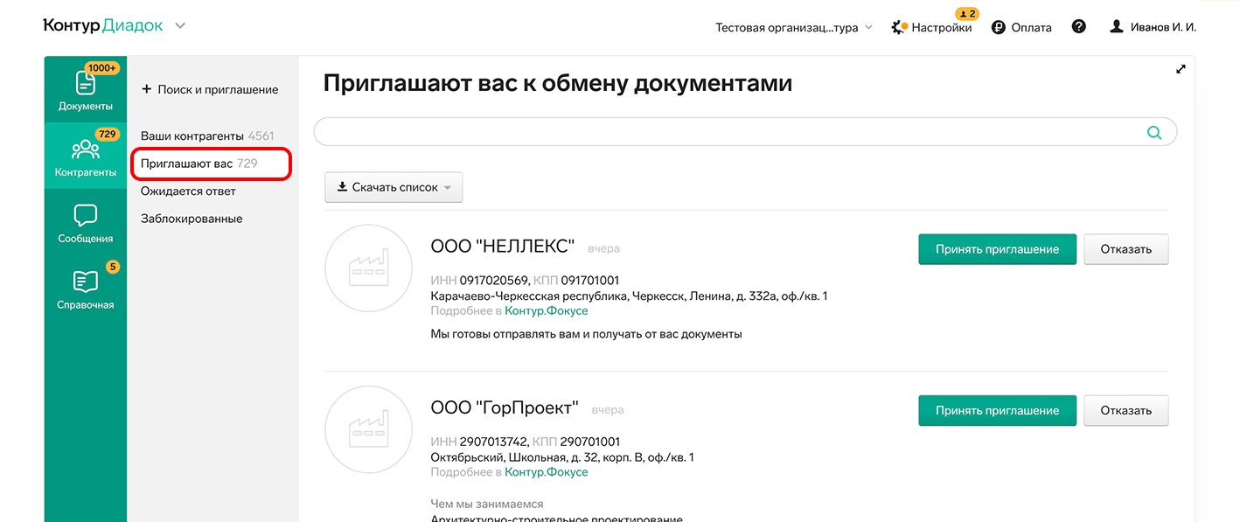Click the ООО "ГорПроект" company name
Image resolution: width=1240 pixels, height=522 pixels.
click(x=505, y=408)
